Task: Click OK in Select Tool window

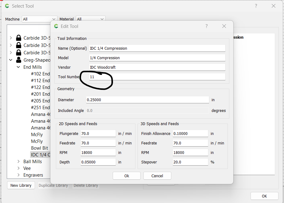Action: (264, 196)
